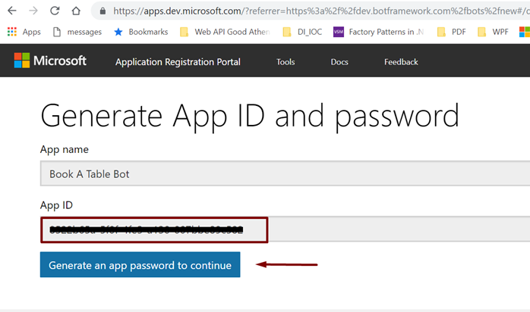Open the Tools menu
This screenshot has width=530, height=312.
[286, 62]
